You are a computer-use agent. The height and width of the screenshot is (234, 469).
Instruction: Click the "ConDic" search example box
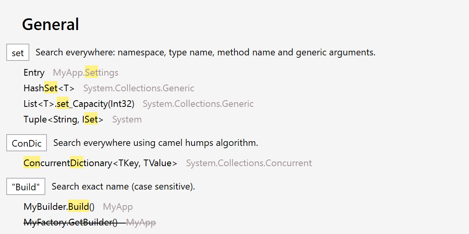click(x=27, y=143)
